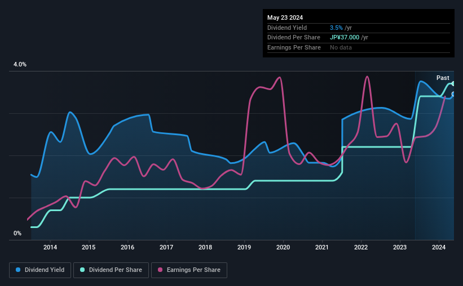Toggle the Dividend Per Share legend button

tap(111, 270)
